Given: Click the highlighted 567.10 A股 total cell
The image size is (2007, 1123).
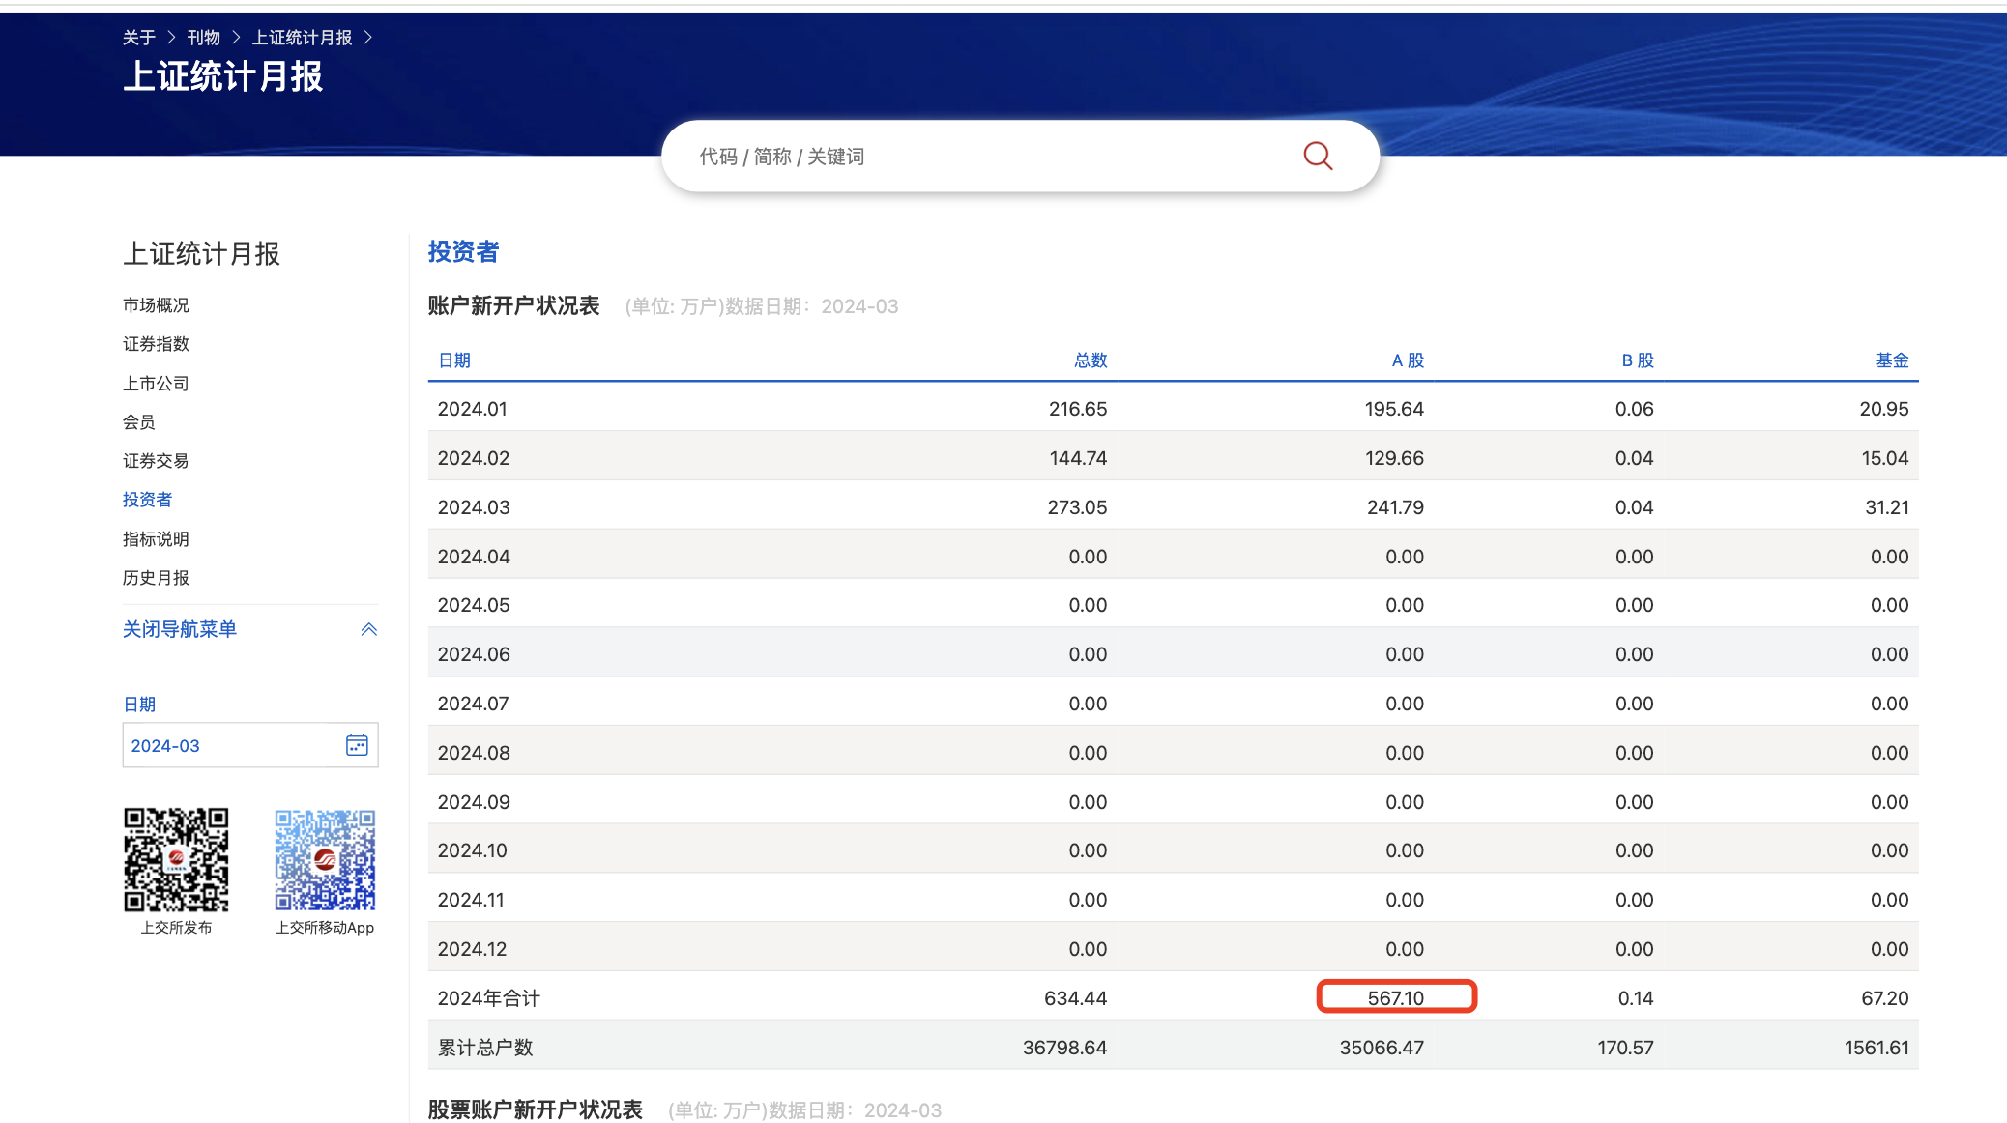Looking at the screenshot, I should 1396,997.
